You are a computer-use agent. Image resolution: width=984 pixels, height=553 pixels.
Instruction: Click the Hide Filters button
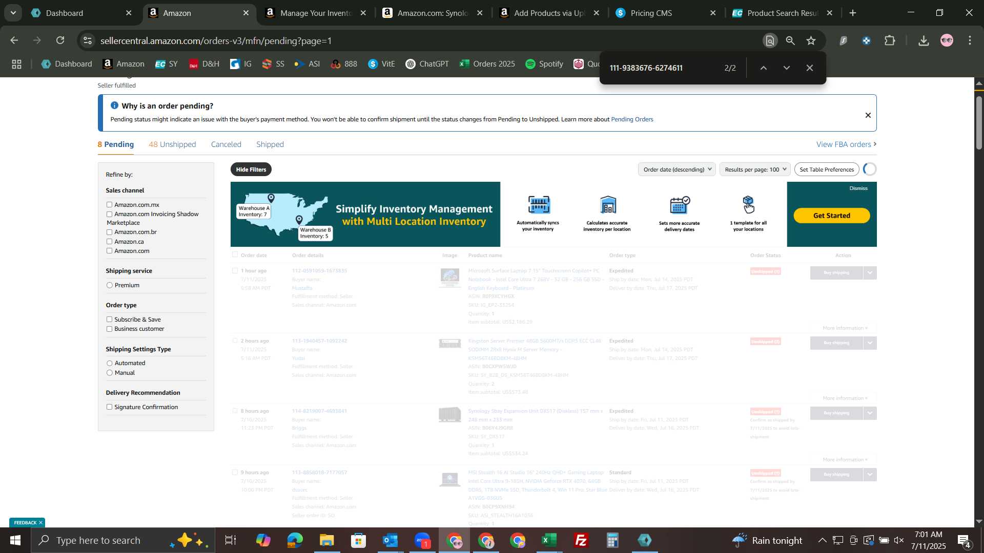251,169
